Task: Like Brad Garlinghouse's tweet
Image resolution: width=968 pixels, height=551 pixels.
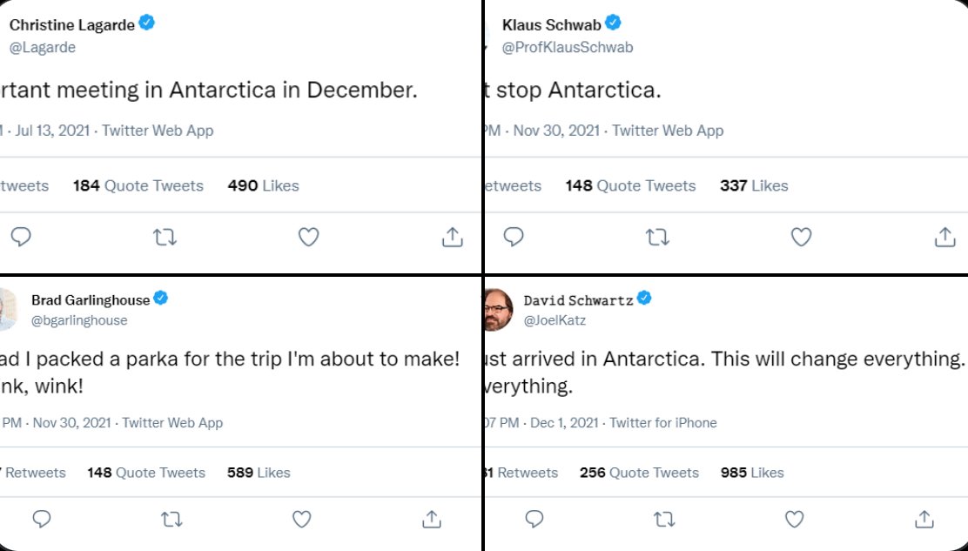Action: [301, 520]
